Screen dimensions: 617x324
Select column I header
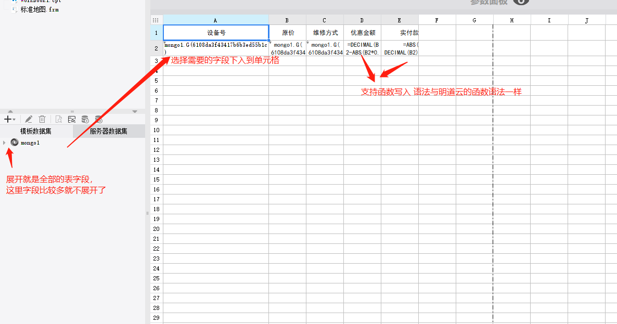[549, 20]
